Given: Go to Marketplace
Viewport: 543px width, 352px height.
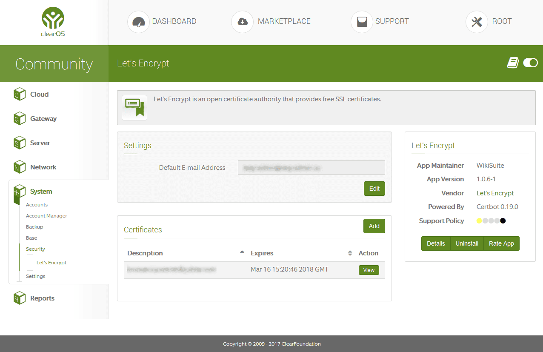Looking at the screenshot, I should coord(284,21).
